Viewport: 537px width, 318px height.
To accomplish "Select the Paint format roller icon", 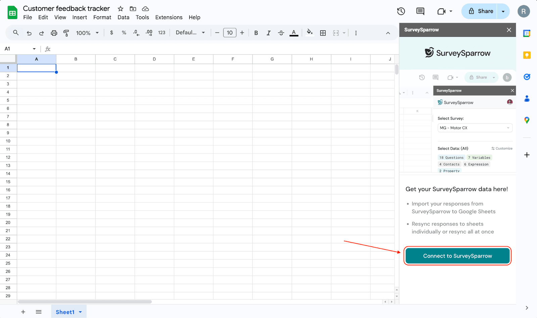I will [66, 33].
